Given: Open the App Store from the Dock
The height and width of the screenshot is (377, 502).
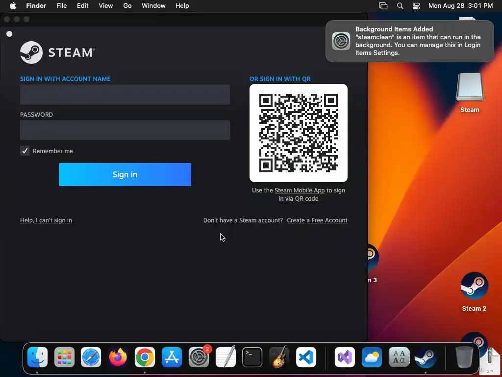Looking at the screenshot, I should (x=172, y=357).
